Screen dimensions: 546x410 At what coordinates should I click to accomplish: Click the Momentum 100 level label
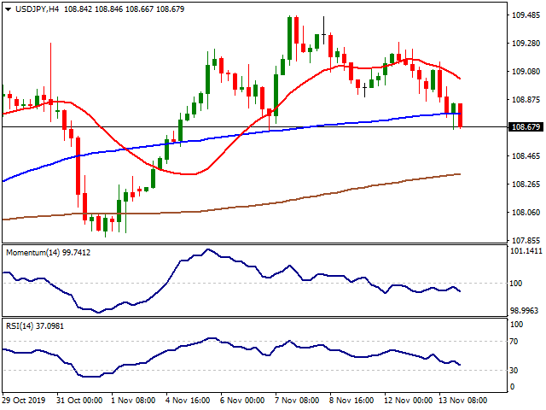point(516,284)
